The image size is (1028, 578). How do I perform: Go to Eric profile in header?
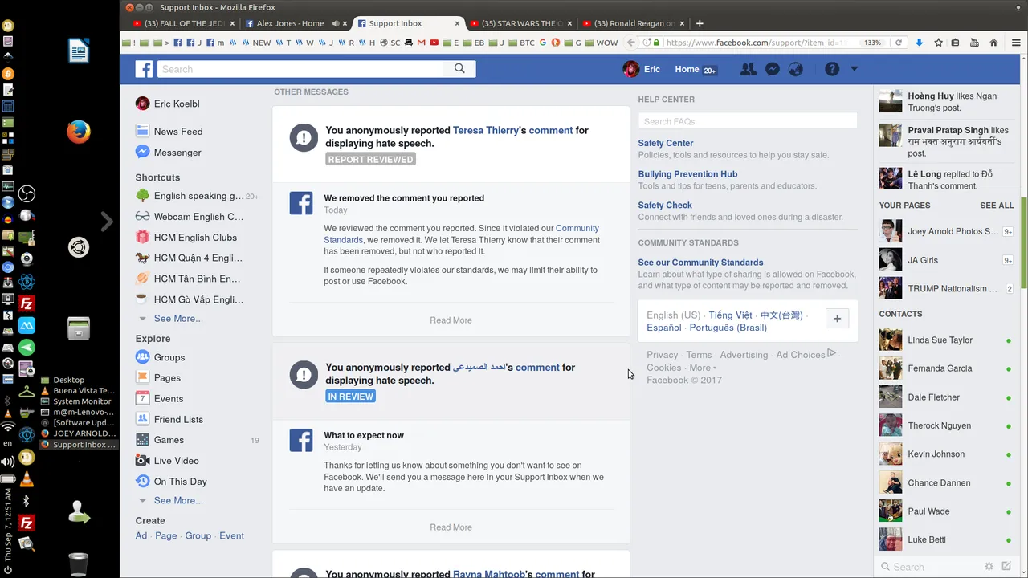click(642, 69)
